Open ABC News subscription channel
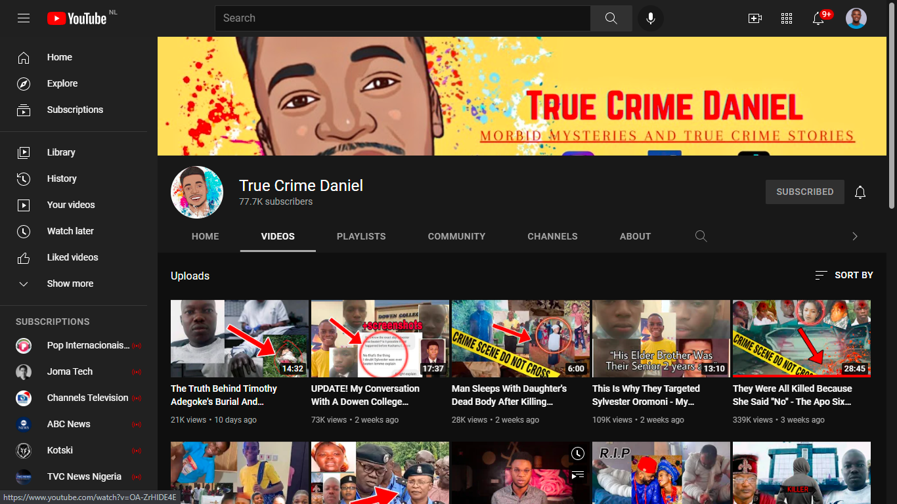This screenshot has width=897, height=504. pos(74,424)
